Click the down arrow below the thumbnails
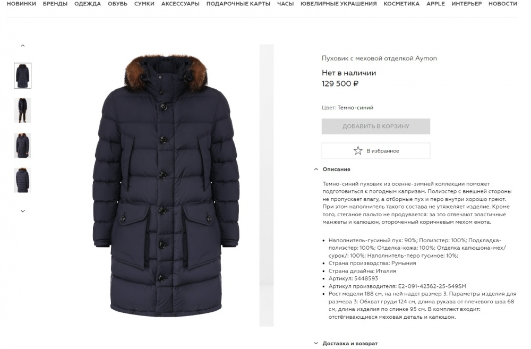 (23, 211)
